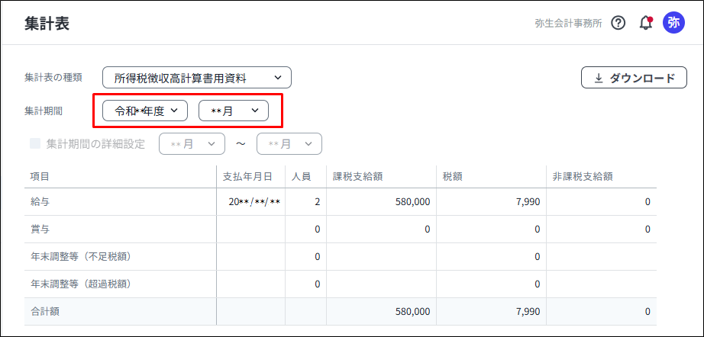Select the 年末調整等（不足税額） row

click(x=80, y=256)
